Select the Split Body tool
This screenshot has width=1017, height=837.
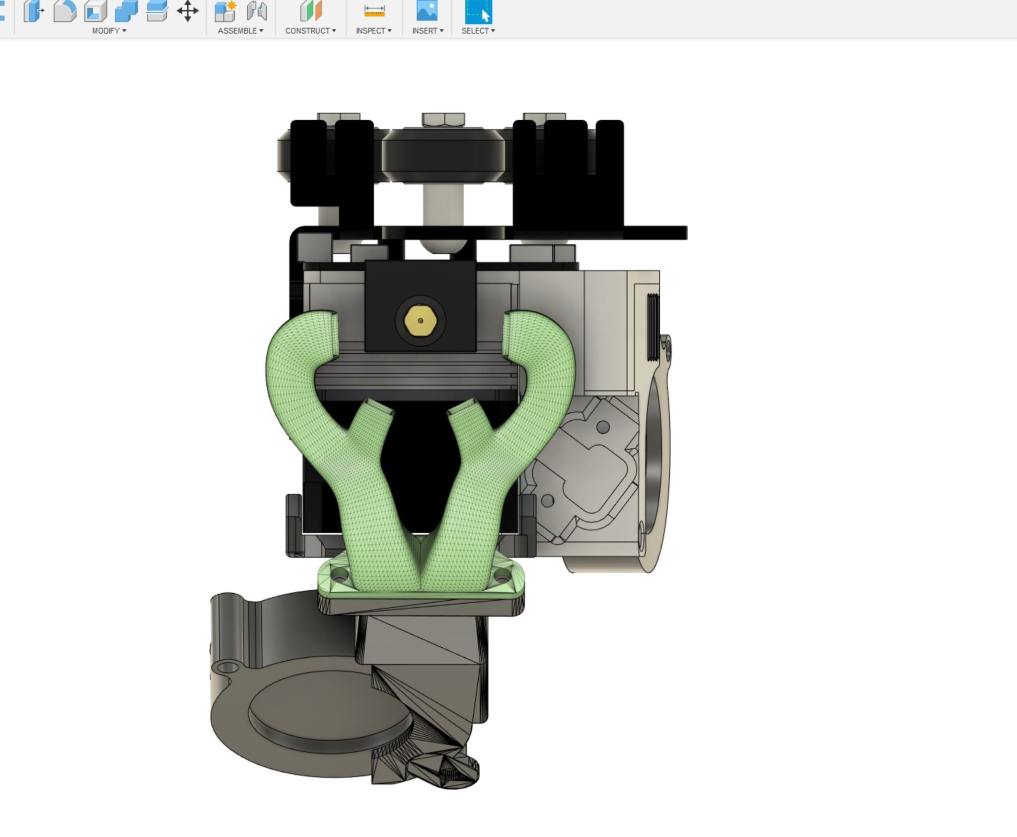157,11
